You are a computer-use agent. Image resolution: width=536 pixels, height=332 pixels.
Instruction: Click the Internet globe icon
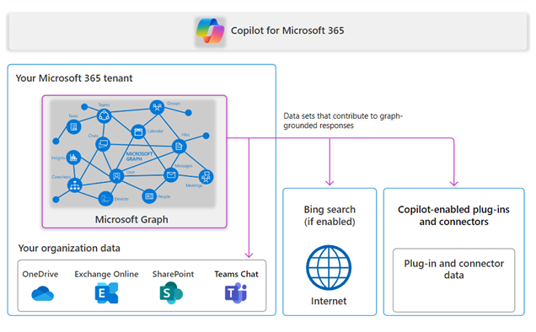[x=329, y=267]
